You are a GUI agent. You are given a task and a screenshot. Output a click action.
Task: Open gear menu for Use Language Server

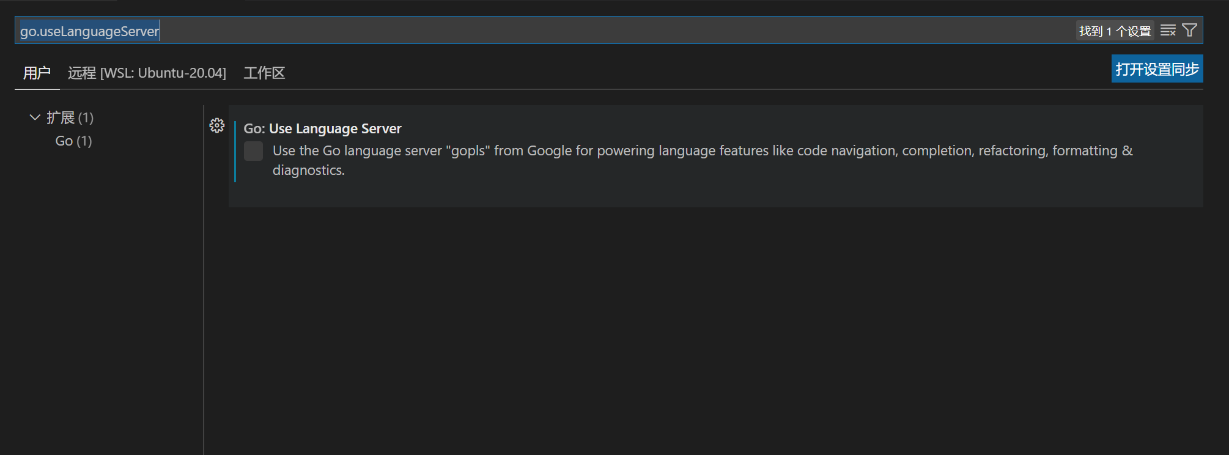(x=217, y=125)
